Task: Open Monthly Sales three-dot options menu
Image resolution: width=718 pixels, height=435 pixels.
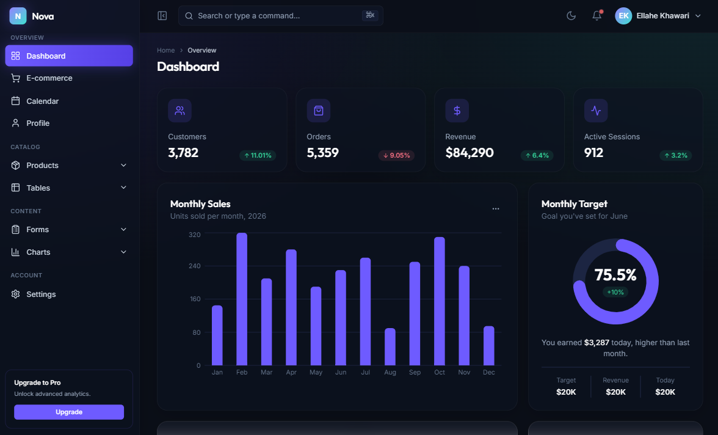Action: coord(496,208)
